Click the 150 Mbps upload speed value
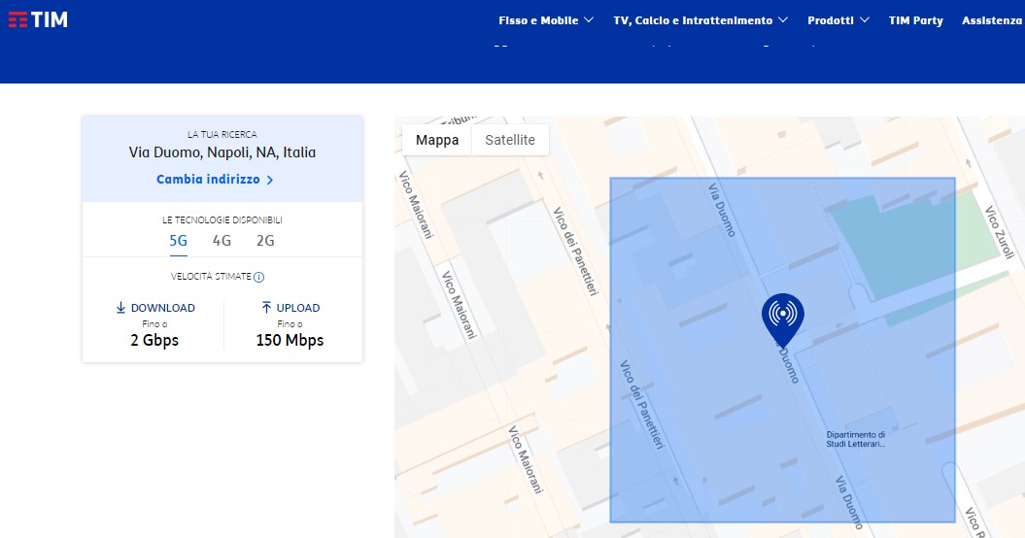Image resolution: width=1025 pixels, height=538 pixels. 290,340
